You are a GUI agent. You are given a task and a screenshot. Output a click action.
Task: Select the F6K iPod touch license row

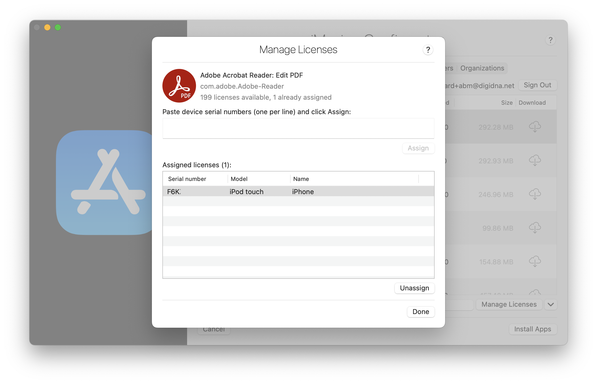pyautogui.click(x=298, y=191)
